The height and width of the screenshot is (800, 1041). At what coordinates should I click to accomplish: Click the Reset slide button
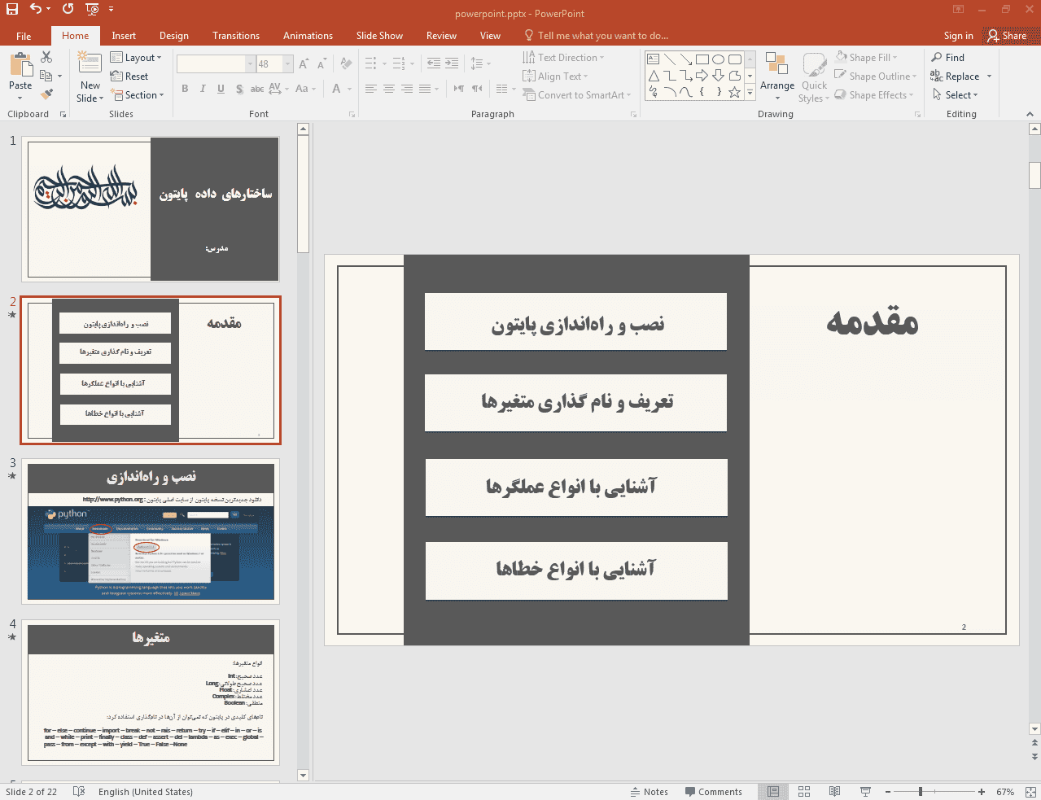129,76
